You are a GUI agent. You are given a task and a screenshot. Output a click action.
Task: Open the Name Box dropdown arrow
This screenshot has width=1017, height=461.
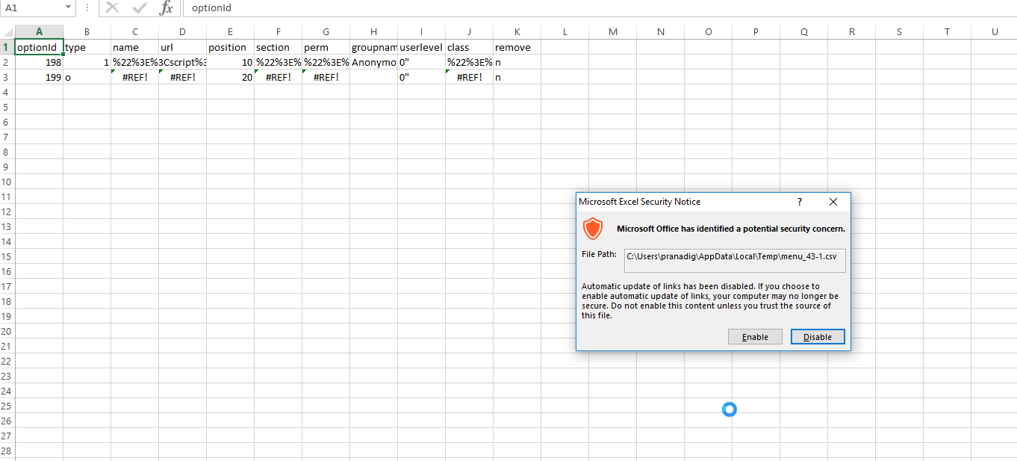pyautogui.click(x=69, y=7)
